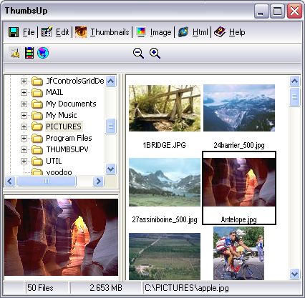Click the zoom in magnifier icon
This screenshot has width=305, height=298.
[155, 53]
